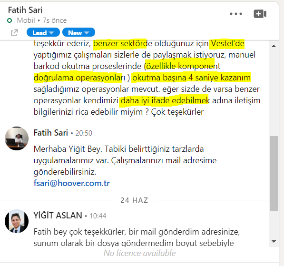Screen dimensions: 284x266
Task: Click Fatih Sari's profile photo
Action: click(x=17, y=138)
